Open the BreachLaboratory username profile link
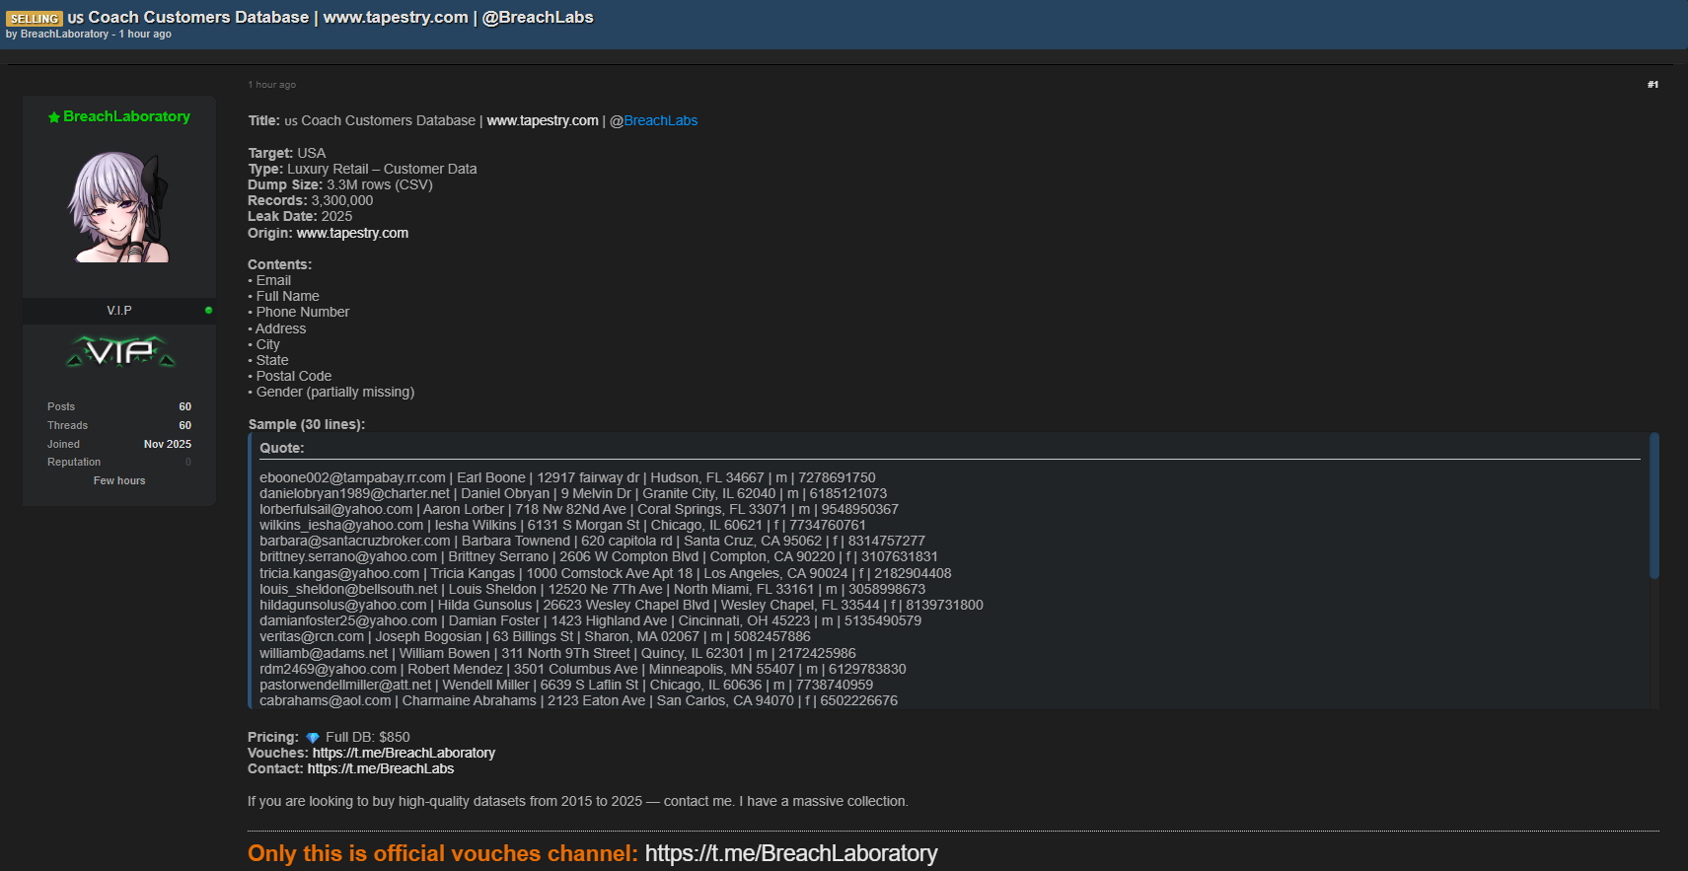1688x871 pixels. coord(126,116)
